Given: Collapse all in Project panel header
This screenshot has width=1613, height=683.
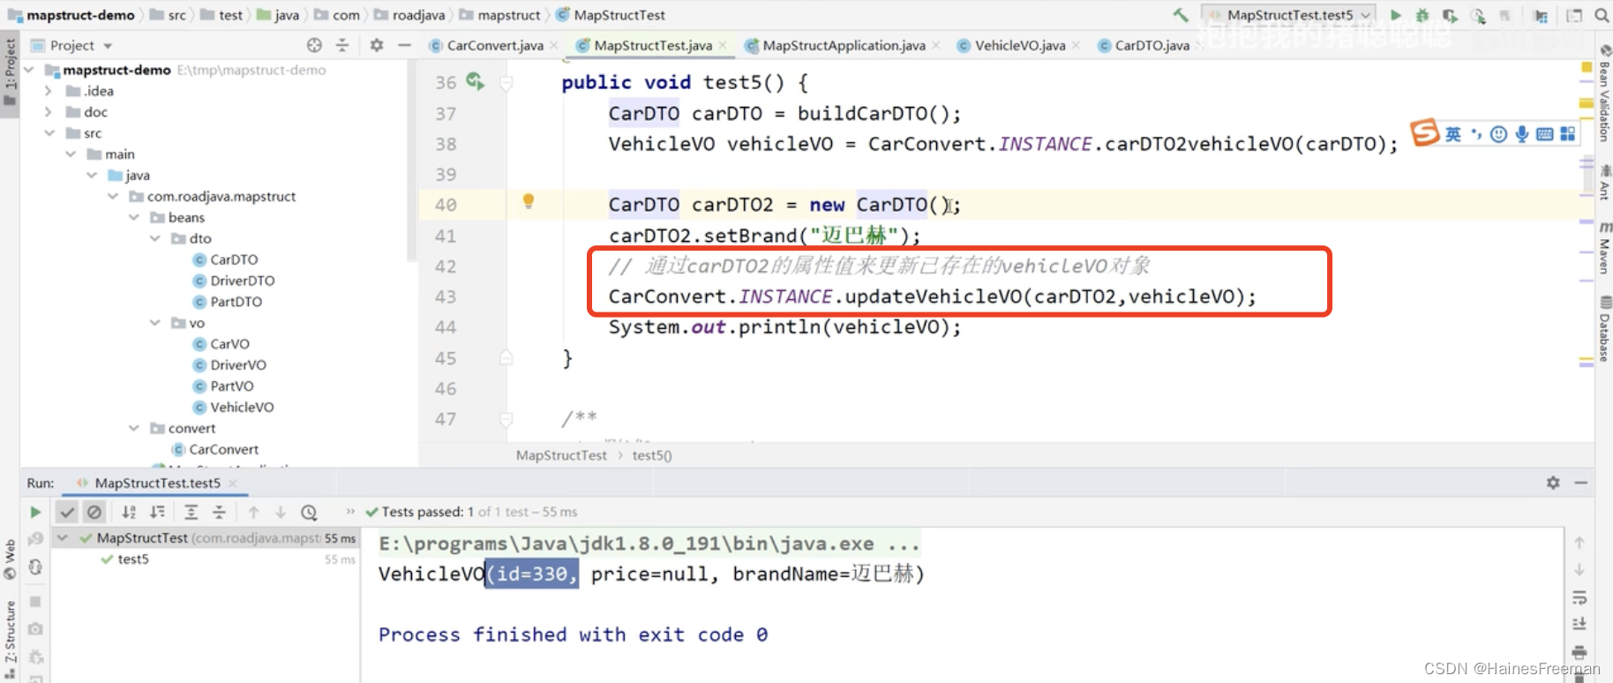Looking at the screenshot, I should pyautogui.click(x=342, y=45).
